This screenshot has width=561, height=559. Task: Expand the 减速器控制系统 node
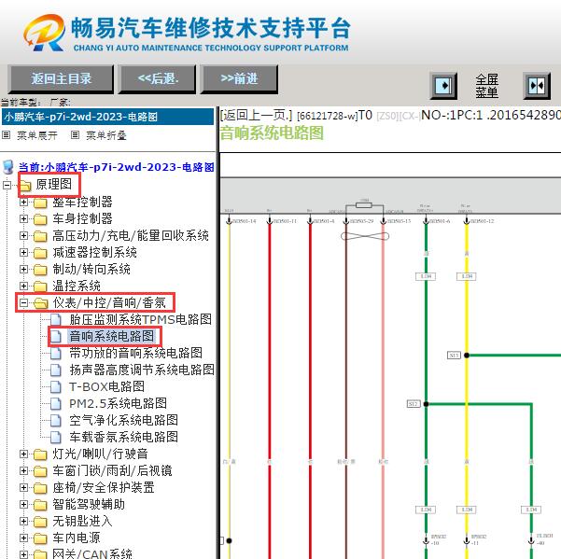click(x=23, y=253)
